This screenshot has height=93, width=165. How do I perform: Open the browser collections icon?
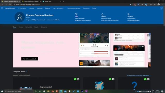155,4
